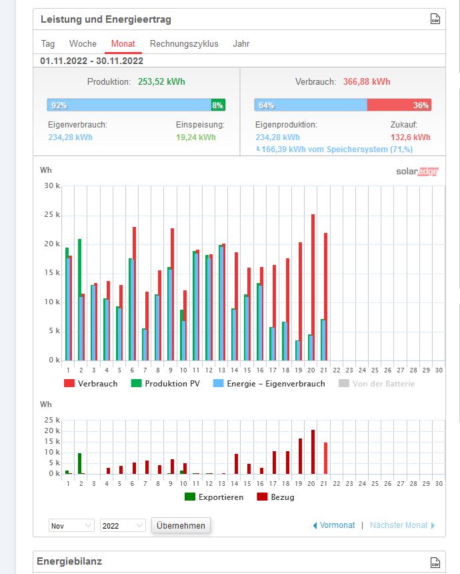Click the 36% Zukauf red bar segment

[399, 105]
